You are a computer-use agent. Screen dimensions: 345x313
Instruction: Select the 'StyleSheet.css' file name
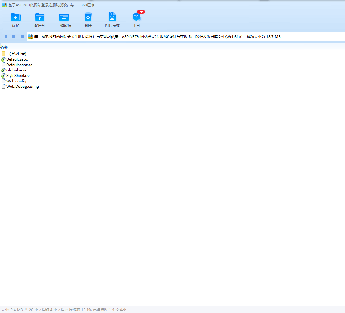(18, 76)
